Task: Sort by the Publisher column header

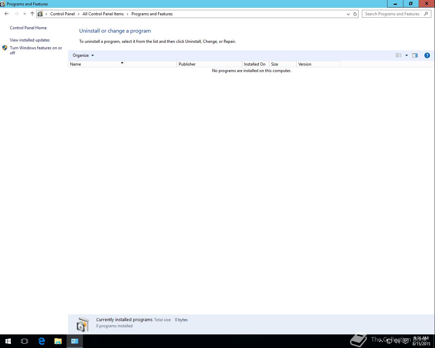Action: click(x=209, y=64)
